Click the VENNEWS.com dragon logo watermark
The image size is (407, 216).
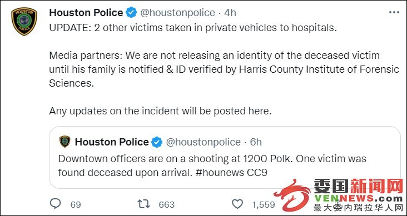tap(339, 195)
